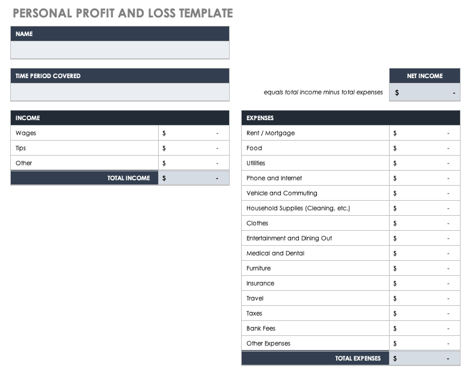The image size is (472, 381).
Task: Click the Total Income value cell
Action: [194, 178]
